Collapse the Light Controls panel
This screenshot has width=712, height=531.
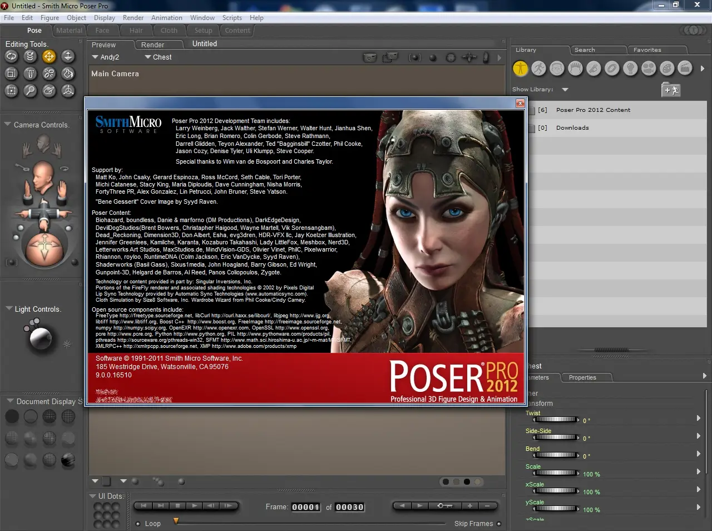tap(9, 308)
